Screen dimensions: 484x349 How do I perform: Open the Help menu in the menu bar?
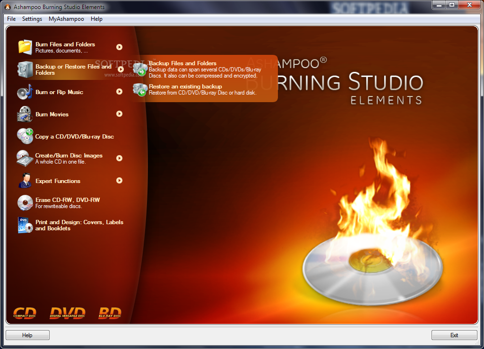click(96, 19)
